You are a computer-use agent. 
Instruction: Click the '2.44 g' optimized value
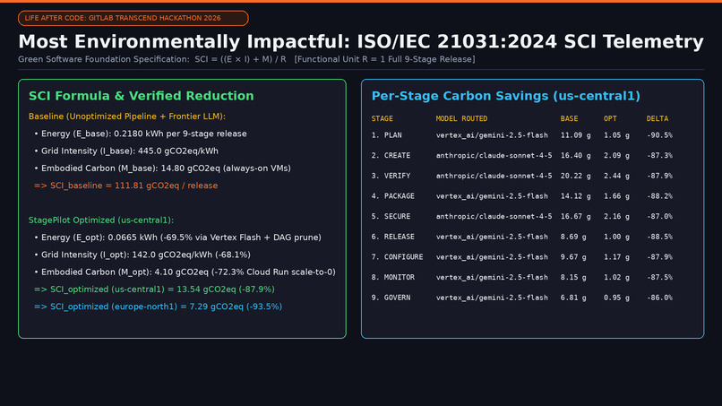coord(616,176)
